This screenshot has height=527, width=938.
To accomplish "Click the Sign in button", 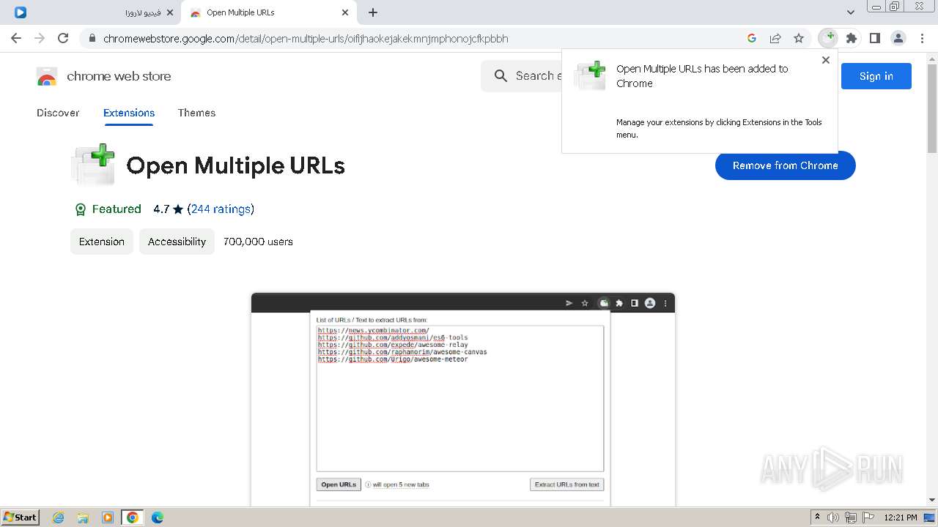I will point(876,76).
